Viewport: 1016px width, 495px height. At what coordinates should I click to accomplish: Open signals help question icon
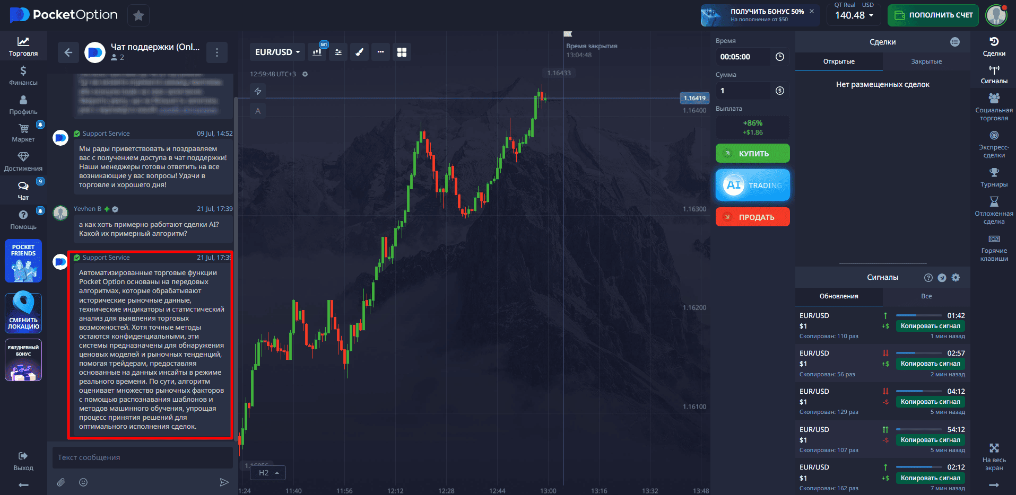[928, 278]
